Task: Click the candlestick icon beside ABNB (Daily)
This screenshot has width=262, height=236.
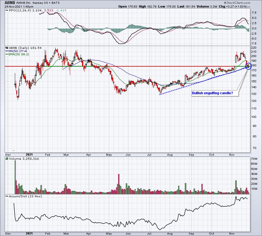Action: pyautogui.click(x=7, y=48)
